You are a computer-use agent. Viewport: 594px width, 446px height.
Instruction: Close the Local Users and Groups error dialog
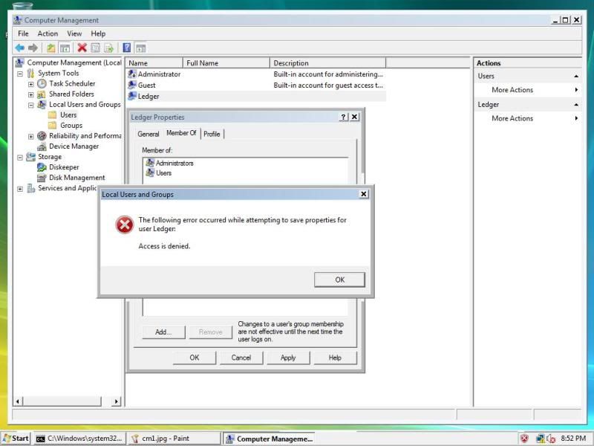pos(364,194)
